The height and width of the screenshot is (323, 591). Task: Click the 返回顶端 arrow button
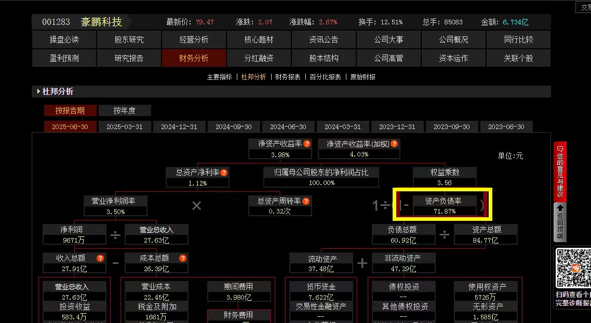[x=560, y=222]
